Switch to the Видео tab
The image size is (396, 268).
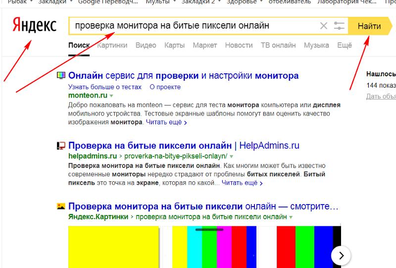tap(146, 45)
